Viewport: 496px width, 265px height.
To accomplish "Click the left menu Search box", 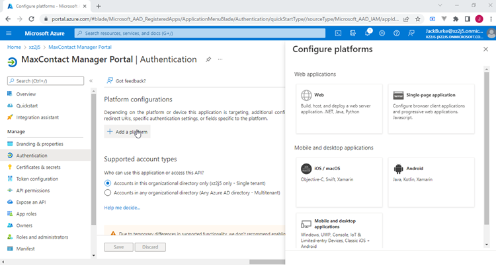I will click(46, 81).
